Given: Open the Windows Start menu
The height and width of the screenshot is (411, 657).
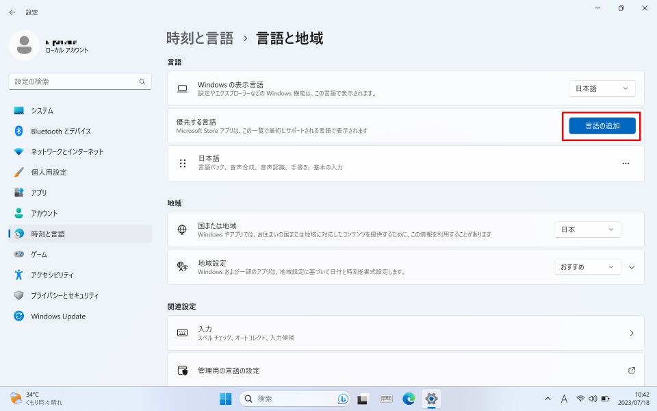Looking at the screenshot, I should (x=225, y=399).
